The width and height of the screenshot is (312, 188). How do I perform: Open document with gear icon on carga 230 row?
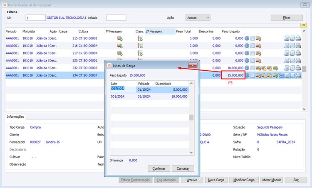tap(287, 60)
